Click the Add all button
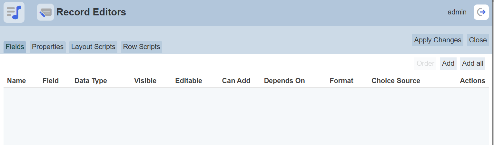The height and width of the screenshot is (145, 494). (x=472, y=64)
